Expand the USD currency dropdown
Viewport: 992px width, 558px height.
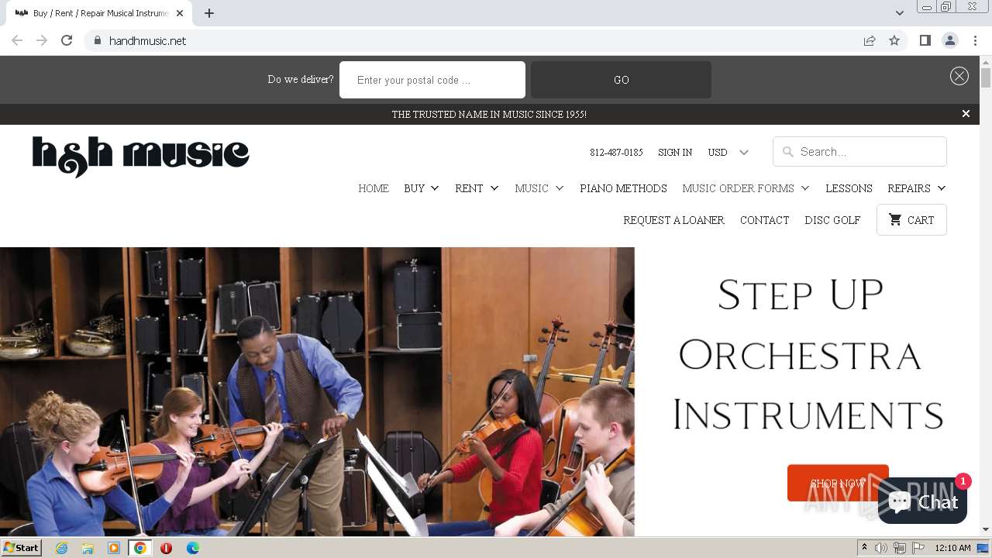728,153
